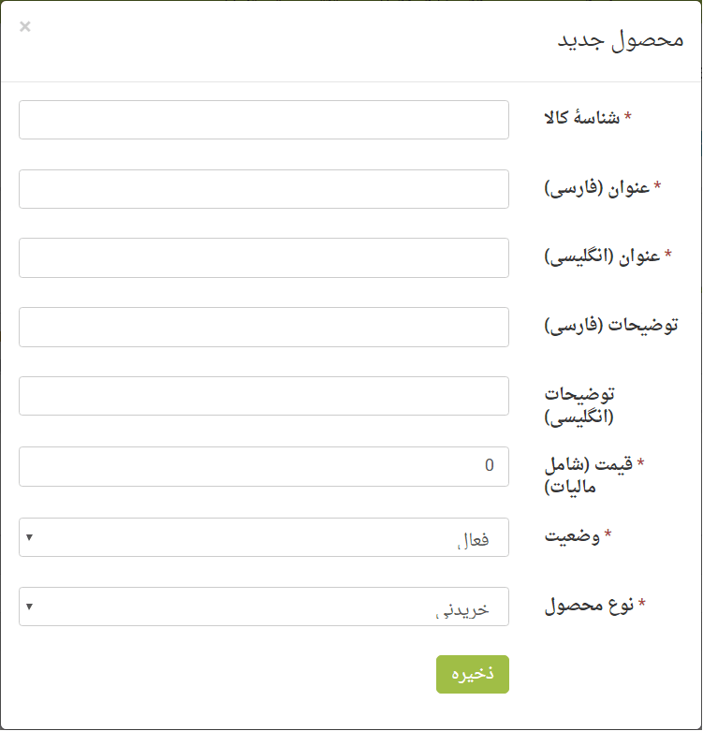Save the product with the ذخیره button
Screen dimensions: 703x731
[x=472, y=674]
